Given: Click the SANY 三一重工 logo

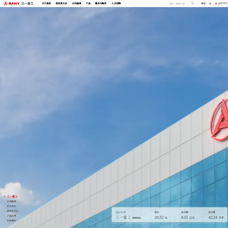Looking at the screenshot, I should click(19, 3).
